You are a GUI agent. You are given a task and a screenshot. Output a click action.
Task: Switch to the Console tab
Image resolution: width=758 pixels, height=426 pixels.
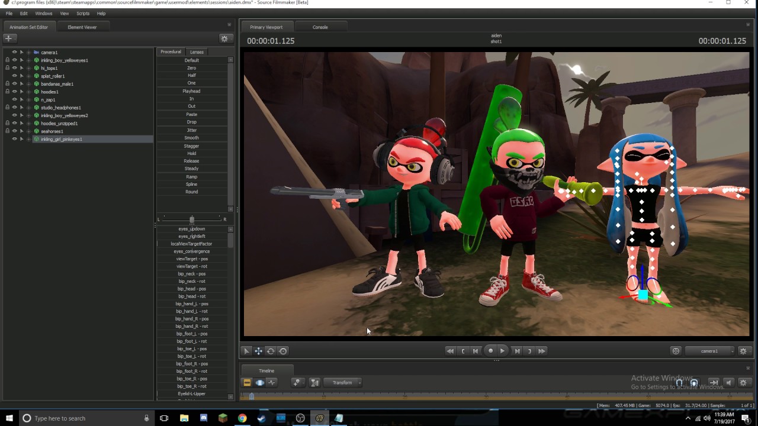(320, 27)
